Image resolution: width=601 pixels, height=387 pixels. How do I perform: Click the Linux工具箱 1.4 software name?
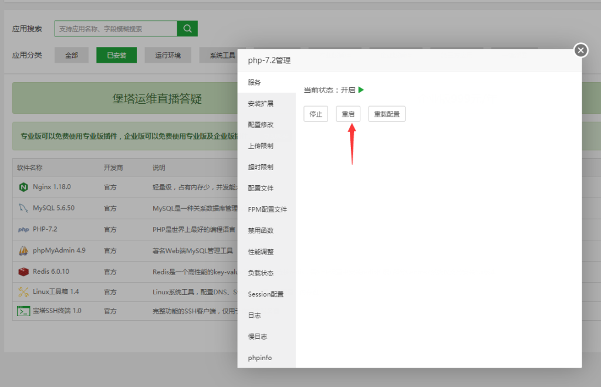(x=56, y=291)
